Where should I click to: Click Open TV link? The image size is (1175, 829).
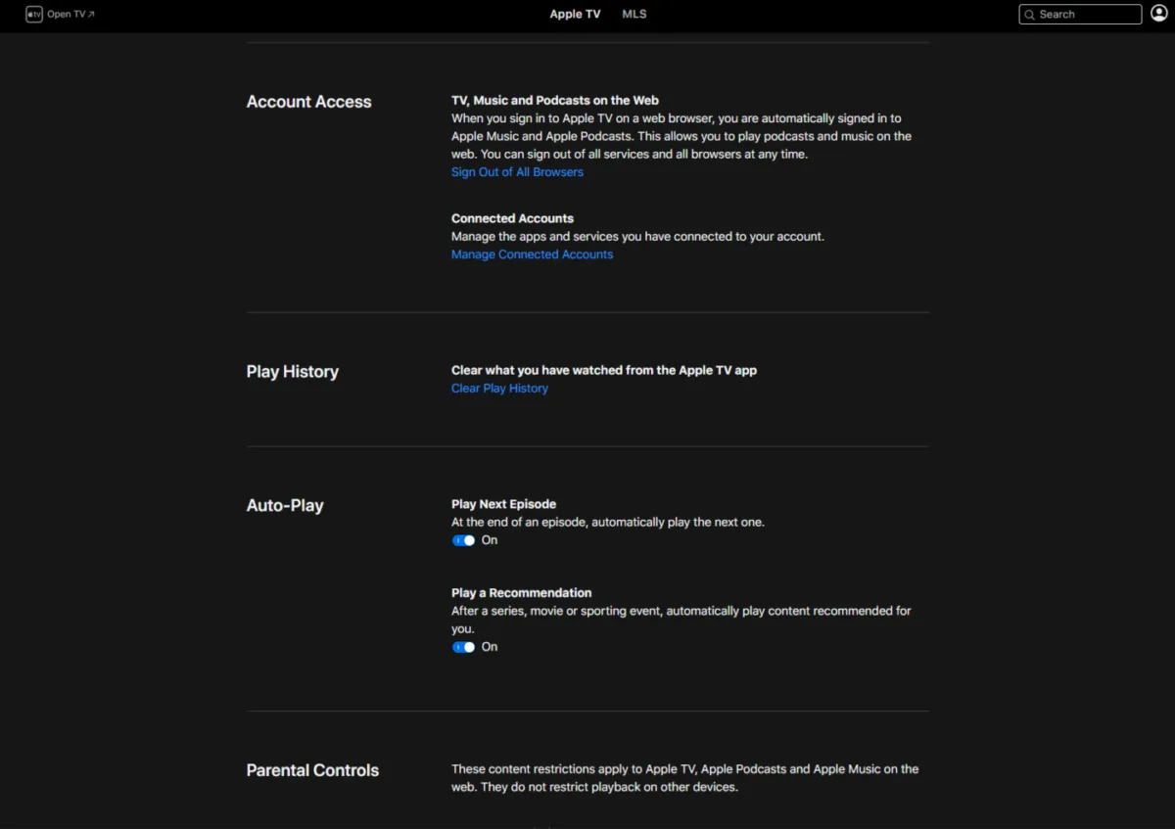(70, 15)
